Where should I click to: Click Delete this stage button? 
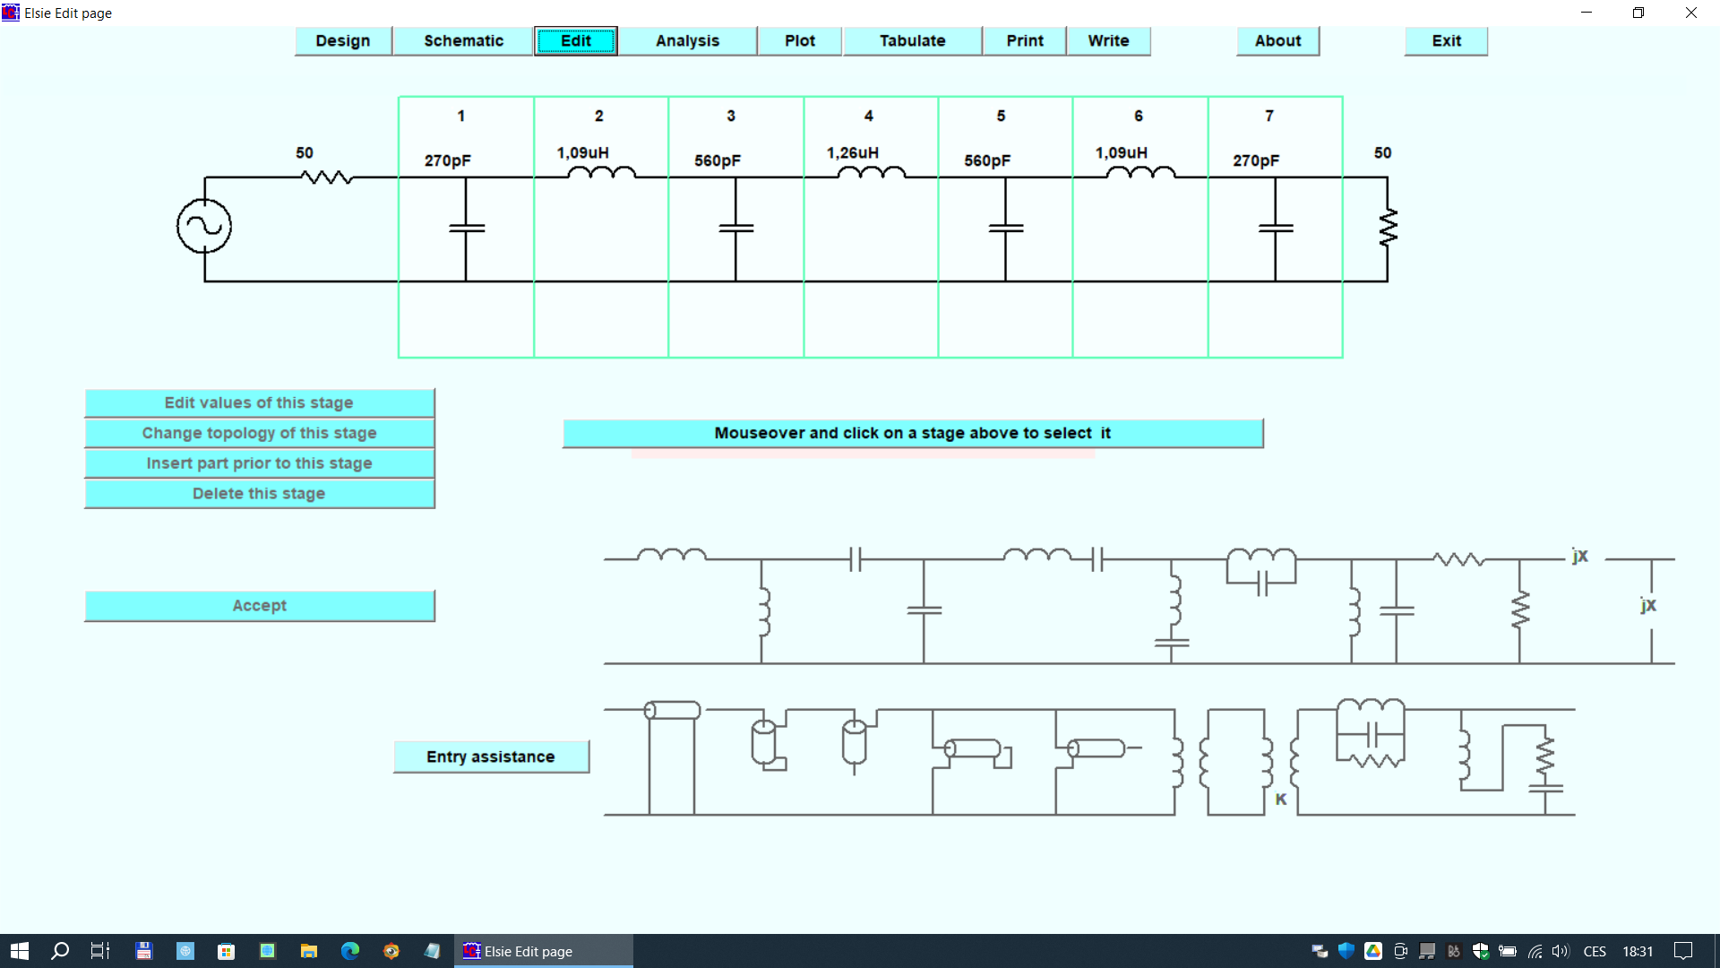259,494
